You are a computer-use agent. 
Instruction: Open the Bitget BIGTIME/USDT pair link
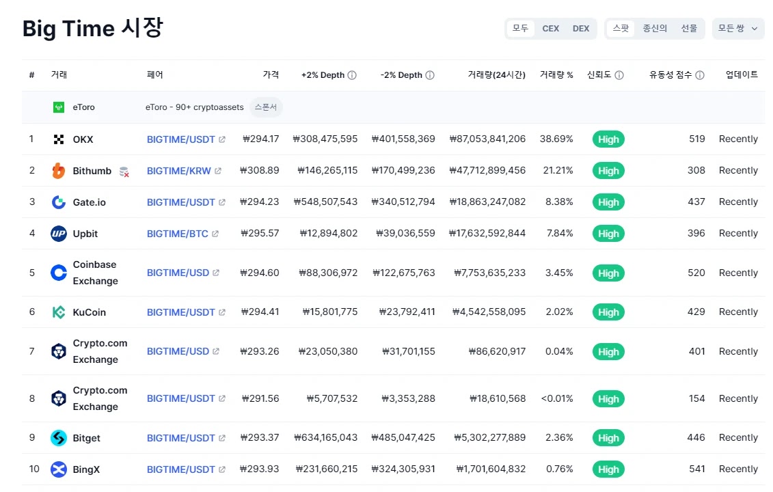pyautogui.click(x=181, y=438)
